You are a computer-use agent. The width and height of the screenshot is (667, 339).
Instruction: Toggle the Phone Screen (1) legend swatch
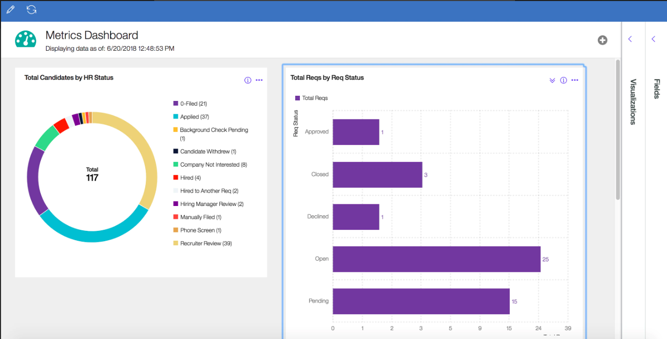coord(176,230)
